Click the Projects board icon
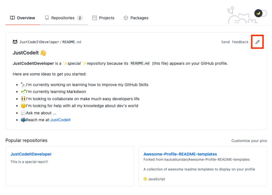272x195 pixels. pyautogui.click(x=94, y=18)
